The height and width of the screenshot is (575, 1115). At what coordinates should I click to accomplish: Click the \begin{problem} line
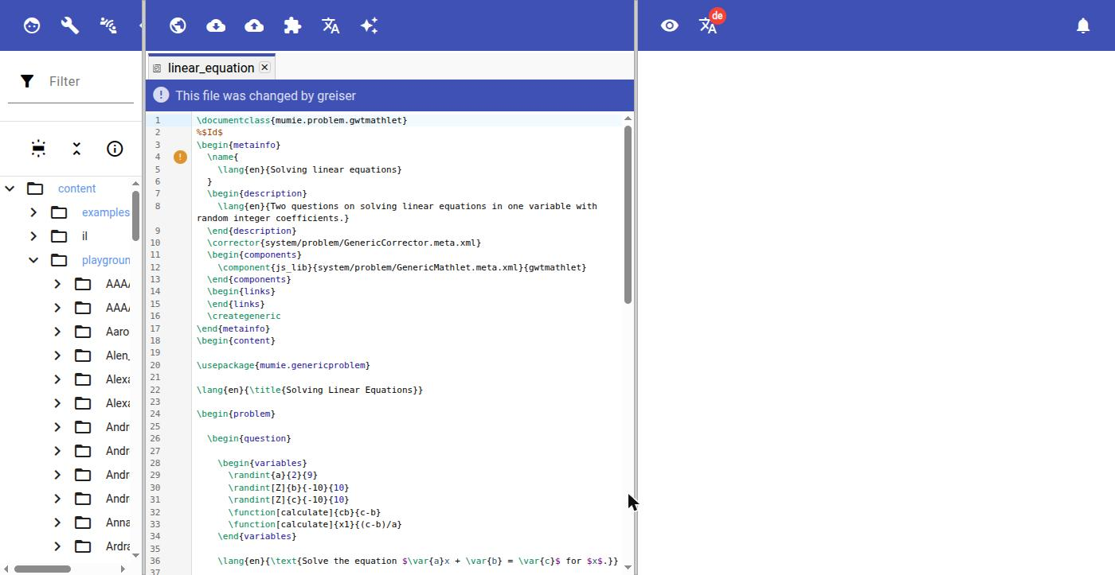(236, 414)
